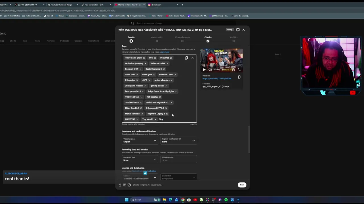This screenshot has width=364, height=204.
Task: Click the Next button
Action: tap(242, 185)
